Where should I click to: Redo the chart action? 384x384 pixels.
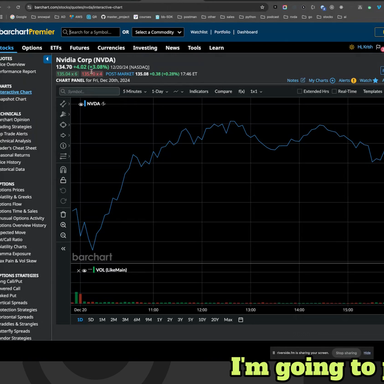63,201
